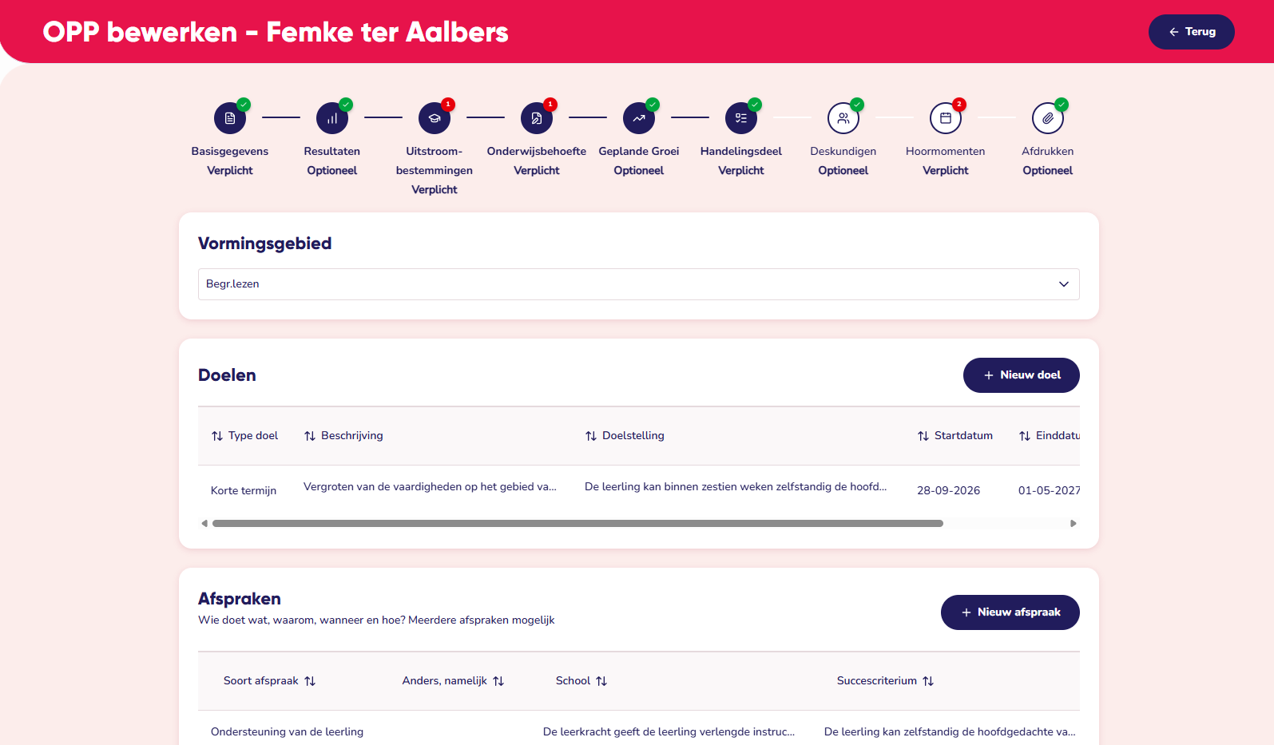Sort afspraken by Soort afspraak
This screenshot has width=1274, height=745.
(270, 681)
